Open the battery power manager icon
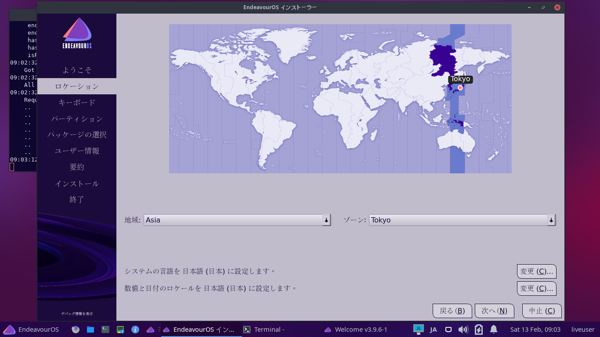This screenshot has height=337, width=600. click(479, 330)
